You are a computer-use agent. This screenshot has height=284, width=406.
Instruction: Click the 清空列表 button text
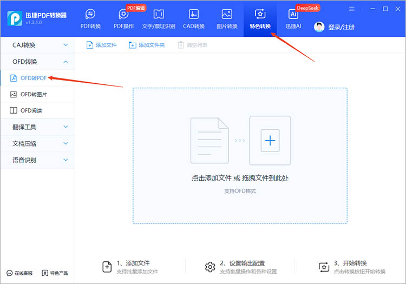[x=197, y=45]
